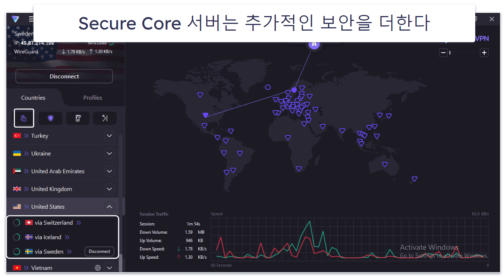Click the 63.0 KB/s graph scale label
Screen dimensions: 504x277
pos(481,214)
